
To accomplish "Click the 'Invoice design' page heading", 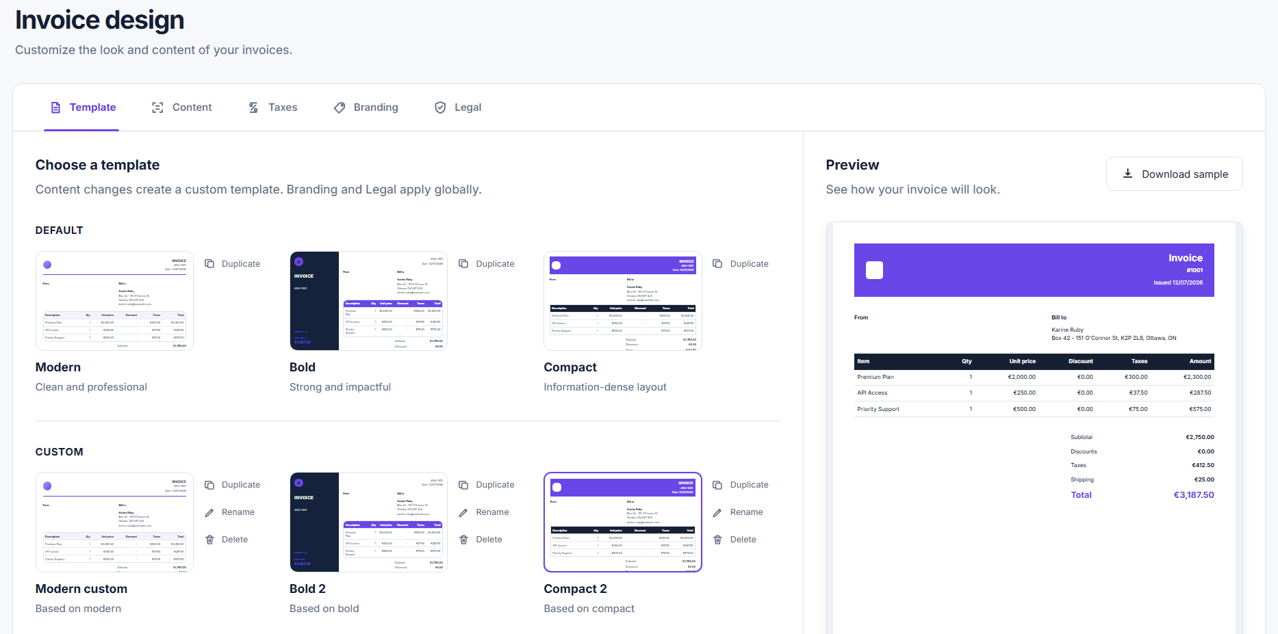I will point(100,20).
